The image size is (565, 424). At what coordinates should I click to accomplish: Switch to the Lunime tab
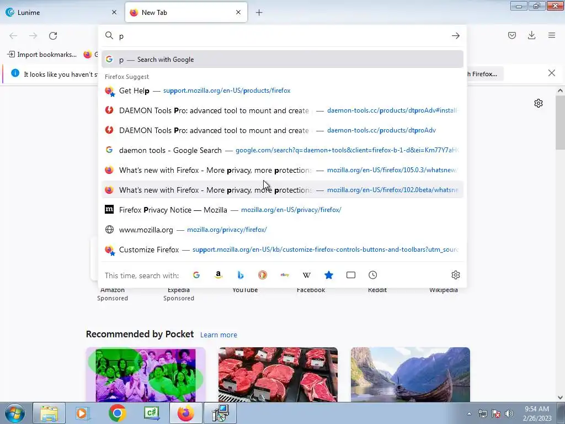click(x=62, y=12)
